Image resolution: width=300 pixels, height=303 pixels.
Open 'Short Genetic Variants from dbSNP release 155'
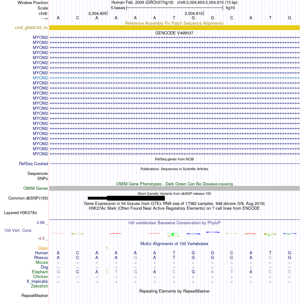click(174, 194)
